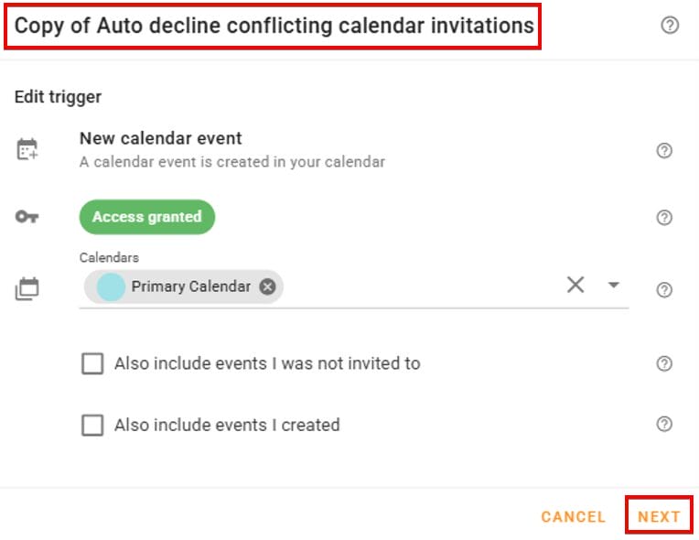699x540 pixels.
Task: Click the automation title text
Action: point(274,26)
